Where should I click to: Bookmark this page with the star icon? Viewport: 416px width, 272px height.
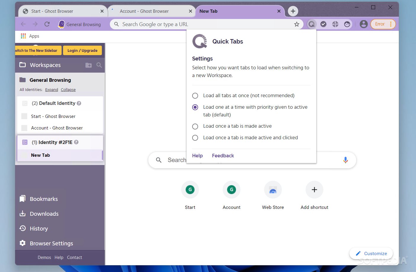(x=297, y=24)
